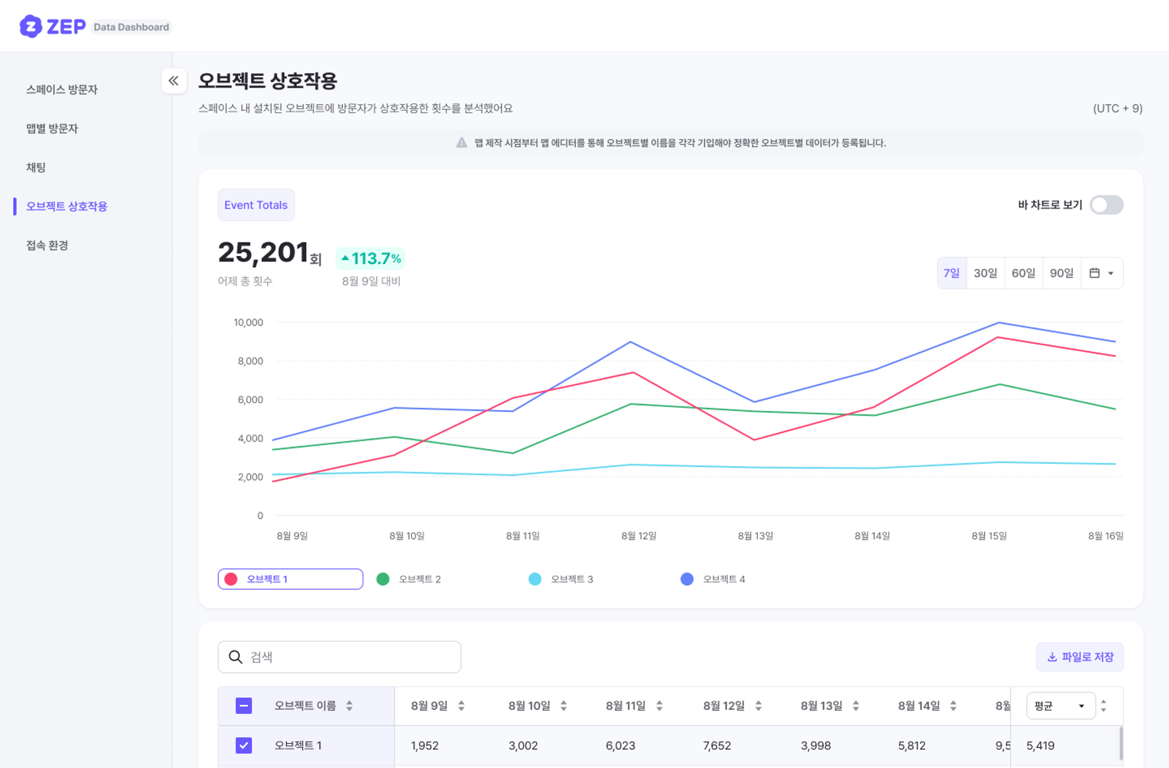Click the search magnifier icon
The width and height of the screenshot is (1169, 768).
236,657
